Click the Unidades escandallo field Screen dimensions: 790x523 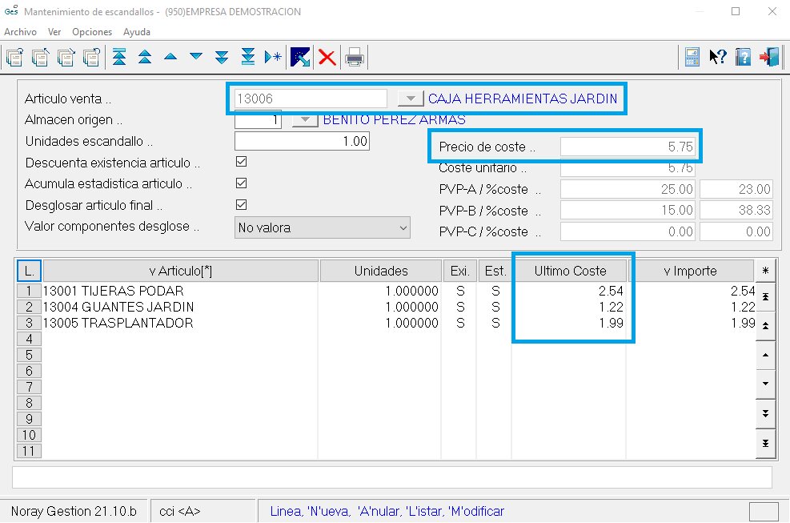(303, 141)
